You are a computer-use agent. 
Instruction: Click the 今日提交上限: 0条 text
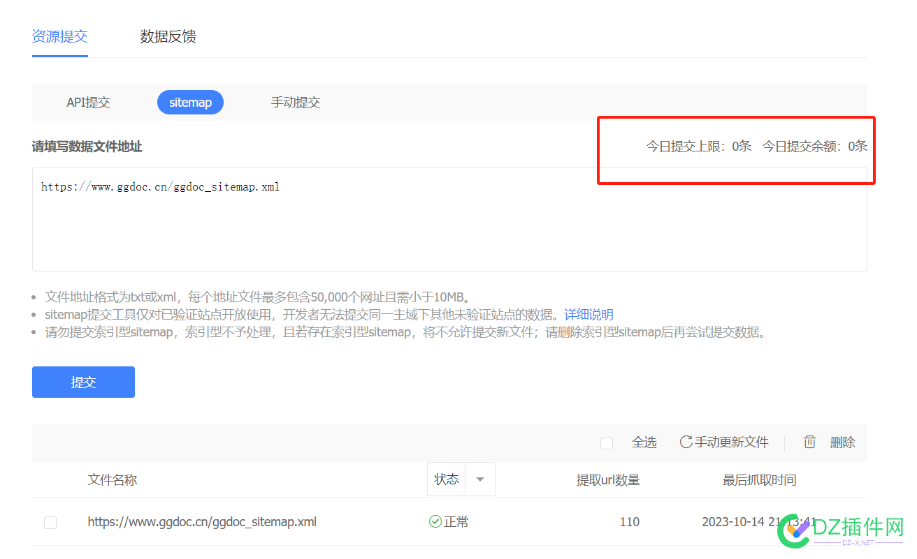[x=699, y=147]
